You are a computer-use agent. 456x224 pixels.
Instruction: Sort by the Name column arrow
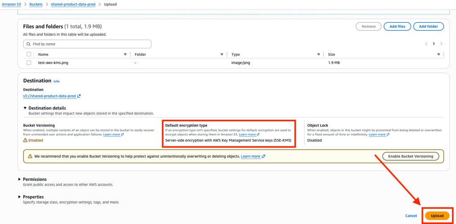point(125,54)
